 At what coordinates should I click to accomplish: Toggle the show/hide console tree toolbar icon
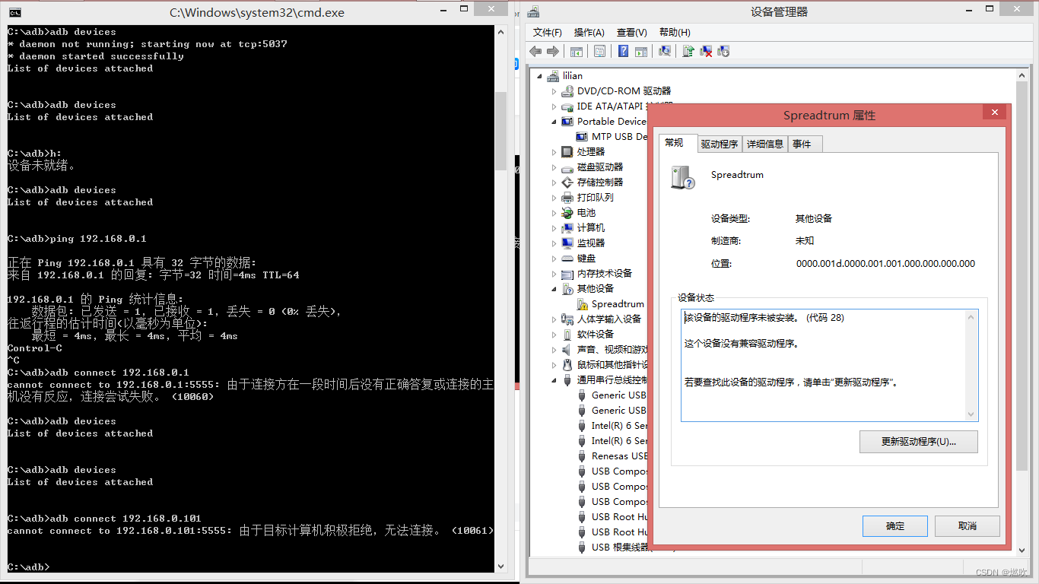[577, 51]
